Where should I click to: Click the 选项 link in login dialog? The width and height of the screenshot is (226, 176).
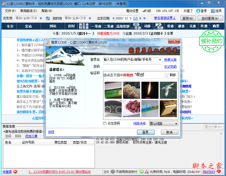tap(51, 132)
